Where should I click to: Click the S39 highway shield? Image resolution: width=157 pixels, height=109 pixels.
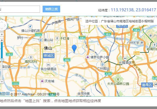coord(108,74)
